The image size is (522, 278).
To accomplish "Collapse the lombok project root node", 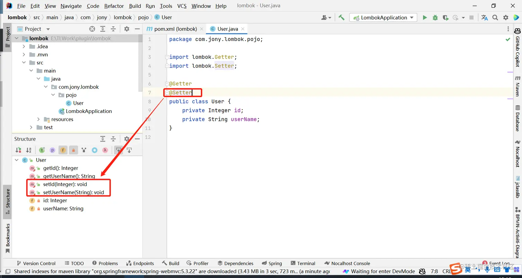I will tap(17, 39).
